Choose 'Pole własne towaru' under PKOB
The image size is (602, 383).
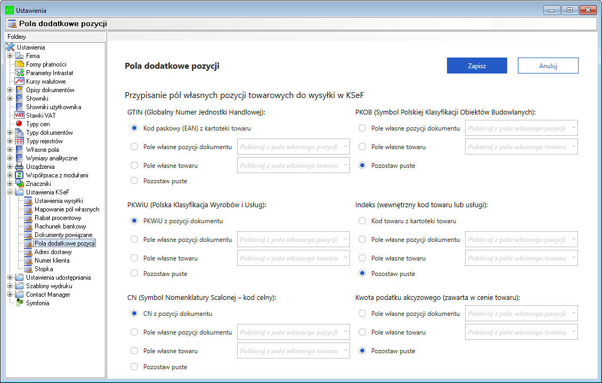[x=362, y=147]
